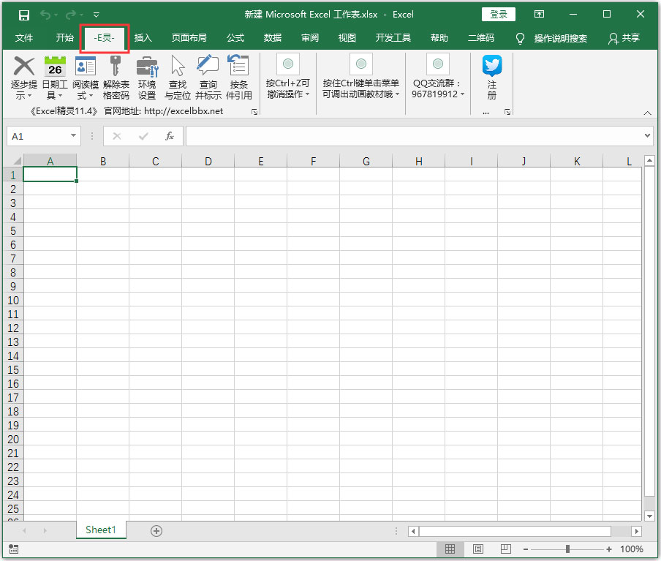Expand the 阅读模式 dropdown
The height and width of the screenshot is (561, 661).
coord(91,96)
